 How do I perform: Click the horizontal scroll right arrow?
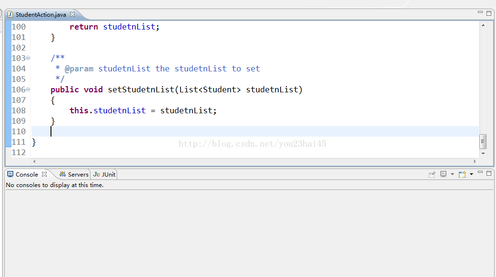click(475, 161)
